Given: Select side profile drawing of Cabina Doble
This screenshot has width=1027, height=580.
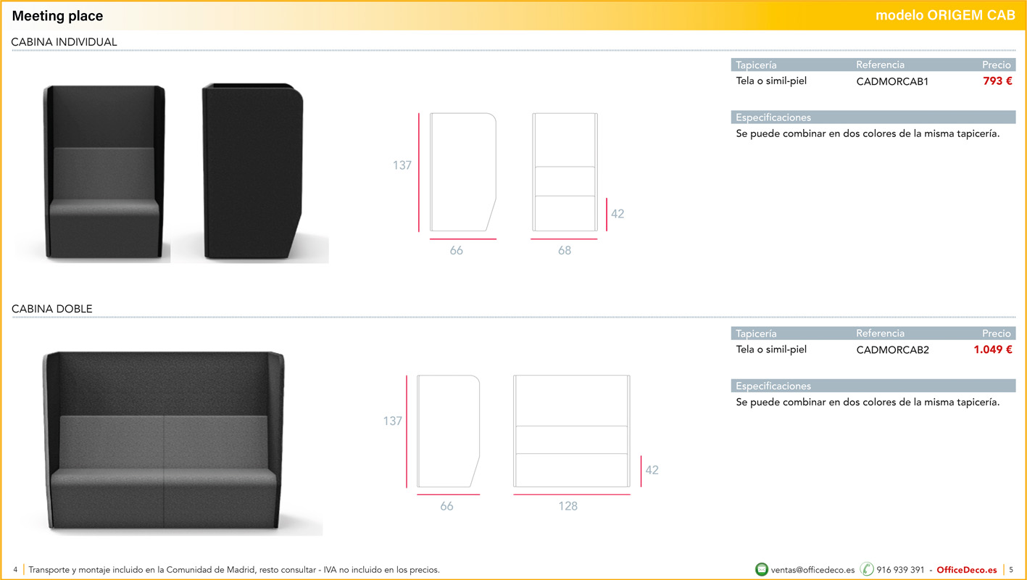Looking at the screenshot, I should pyautogui.click(x=449, y=431).
